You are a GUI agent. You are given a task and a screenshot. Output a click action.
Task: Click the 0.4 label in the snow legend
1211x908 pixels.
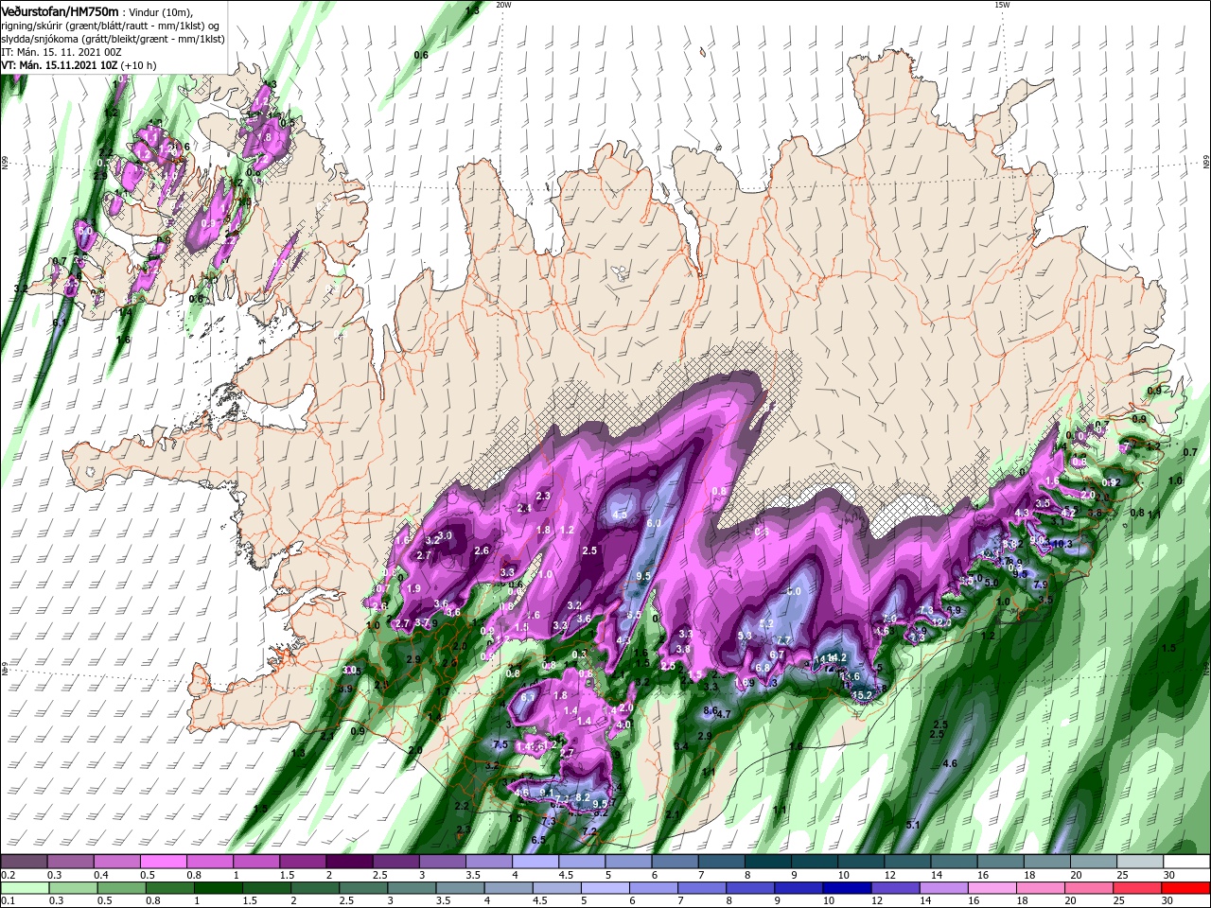tap(101, 875)
